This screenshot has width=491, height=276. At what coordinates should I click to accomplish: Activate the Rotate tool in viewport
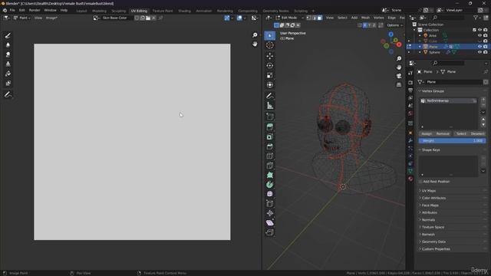click(x=269, y=66)
